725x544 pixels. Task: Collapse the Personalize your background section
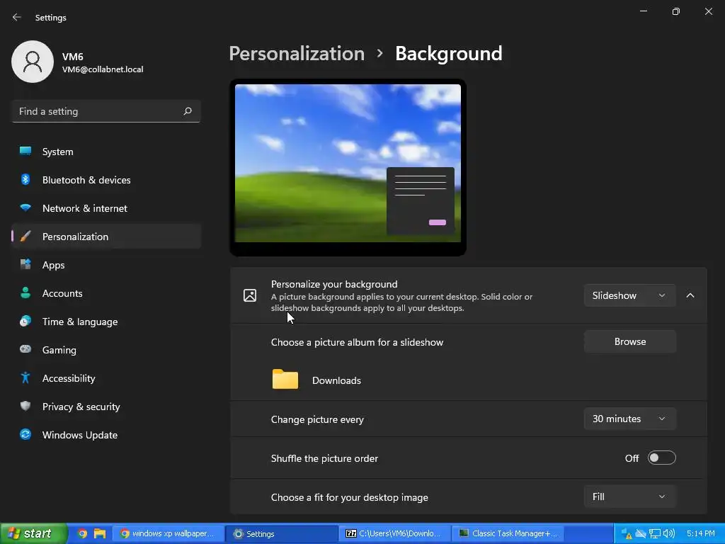coord(690,295)
